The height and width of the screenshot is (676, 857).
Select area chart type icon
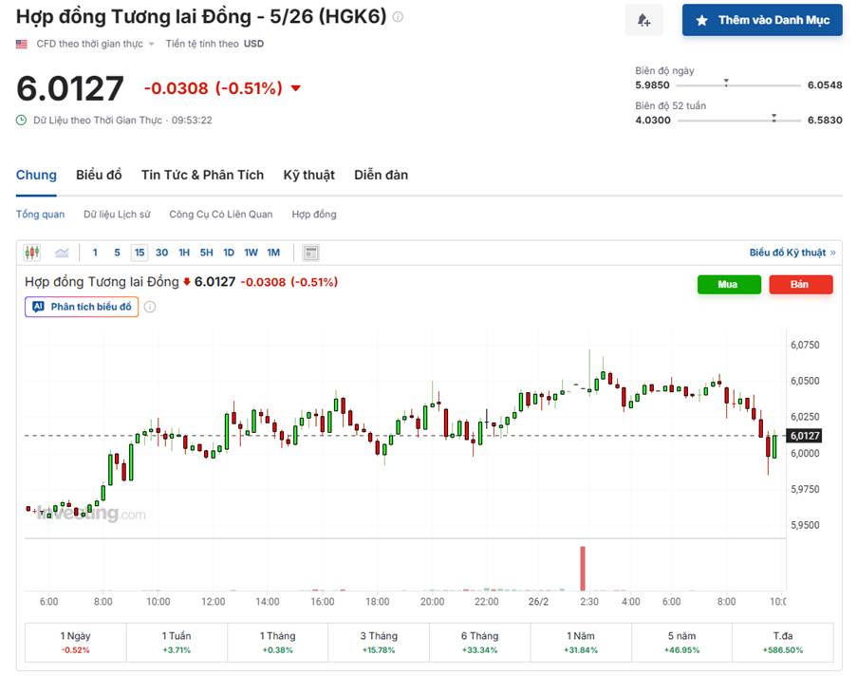[x=63, y=253]
